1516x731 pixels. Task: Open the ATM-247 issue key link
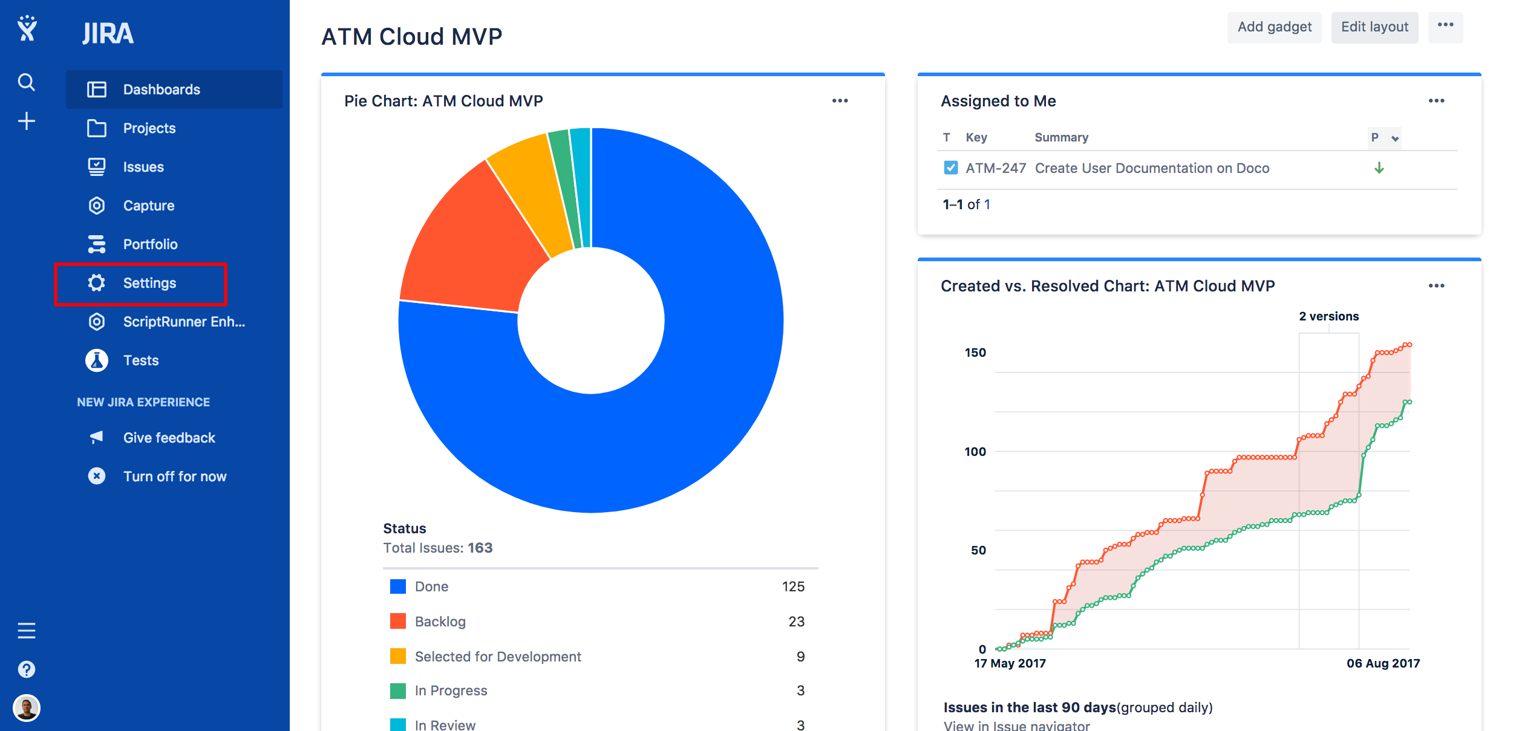click(996, 168)
